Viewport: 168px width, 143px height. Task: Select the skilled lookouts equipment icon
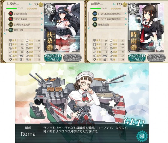tap(95, 24)
